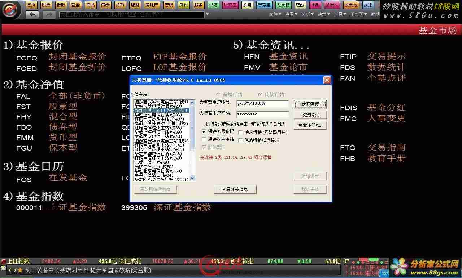The image size is (462, 278).
Task: Select server 华融长沙电信行情 (快20)
Action: [x=158, y=106]
